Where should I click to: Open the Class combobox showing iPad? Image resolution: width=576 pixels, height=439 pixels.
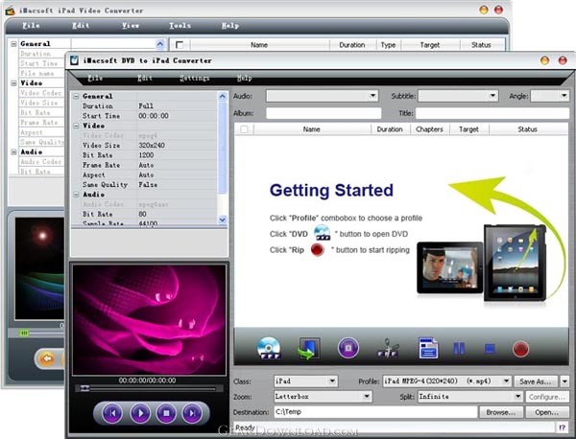click(x=305, y=381)
